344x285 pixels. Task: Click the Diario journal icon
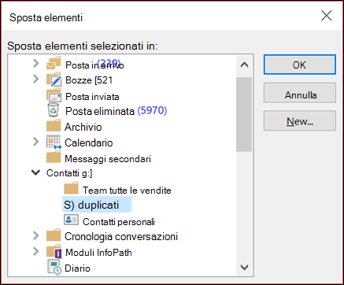coord(54,267)
